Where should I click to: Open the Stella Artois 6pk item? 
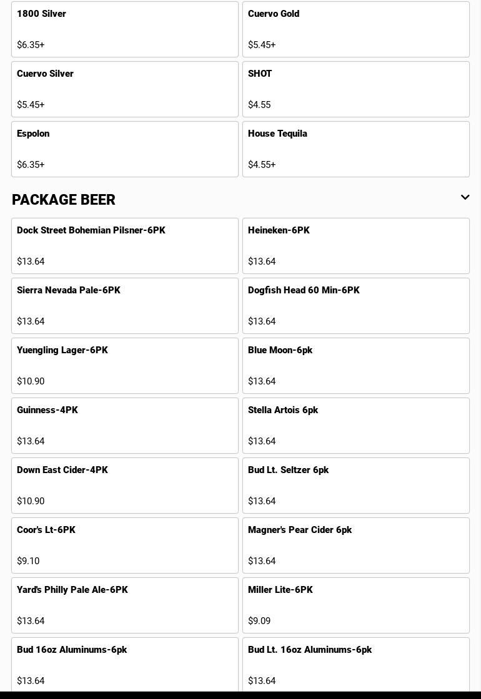[x=355, y=426]
